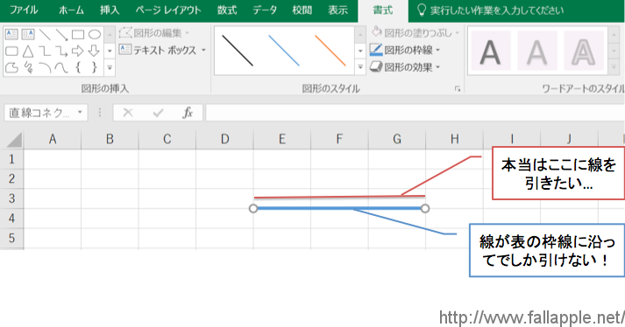Select the oval shape in the shapes gallery

tap(95, 35)
